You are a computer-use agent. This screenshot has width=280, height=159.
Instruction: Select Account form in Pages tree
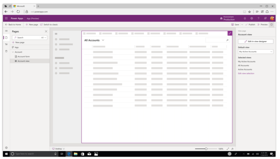(23, 56)
